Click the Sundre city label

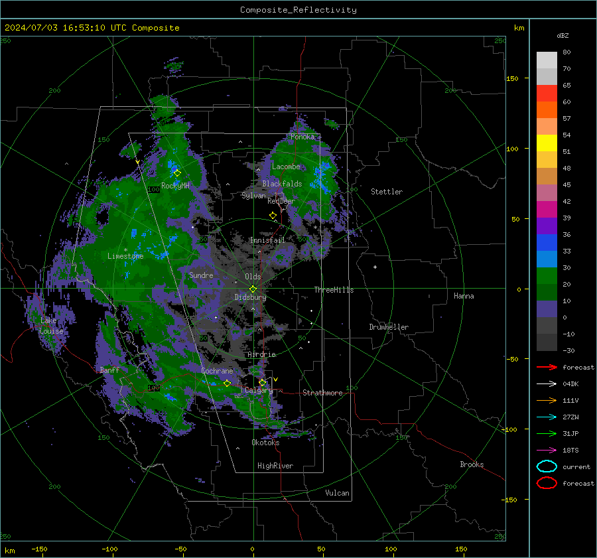pyautogui.click(x=201, y=275)
